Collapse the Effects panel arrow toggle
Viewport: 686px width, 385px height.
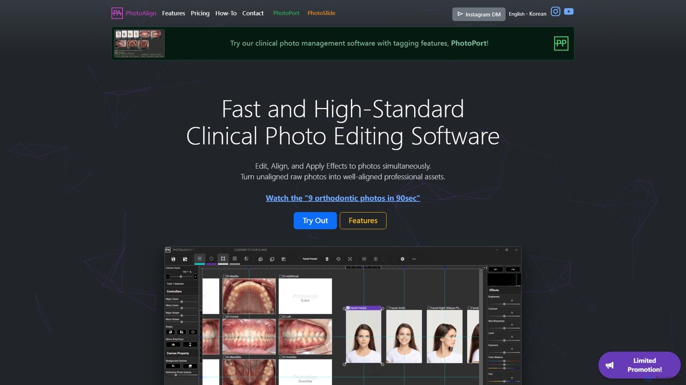485,268
